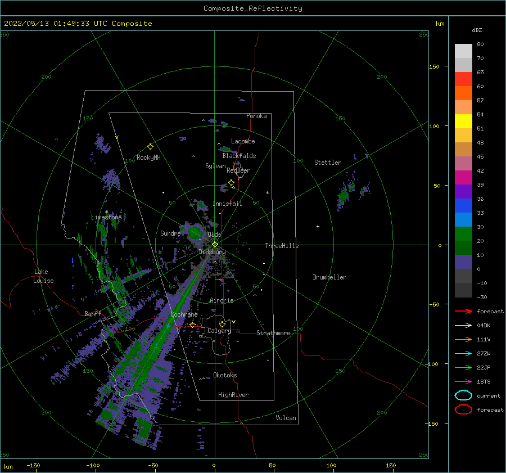The height and width of the screenshot is (473, 506).
Task: Click the yellow diamond marker near Cochrane
Action: 193,325
